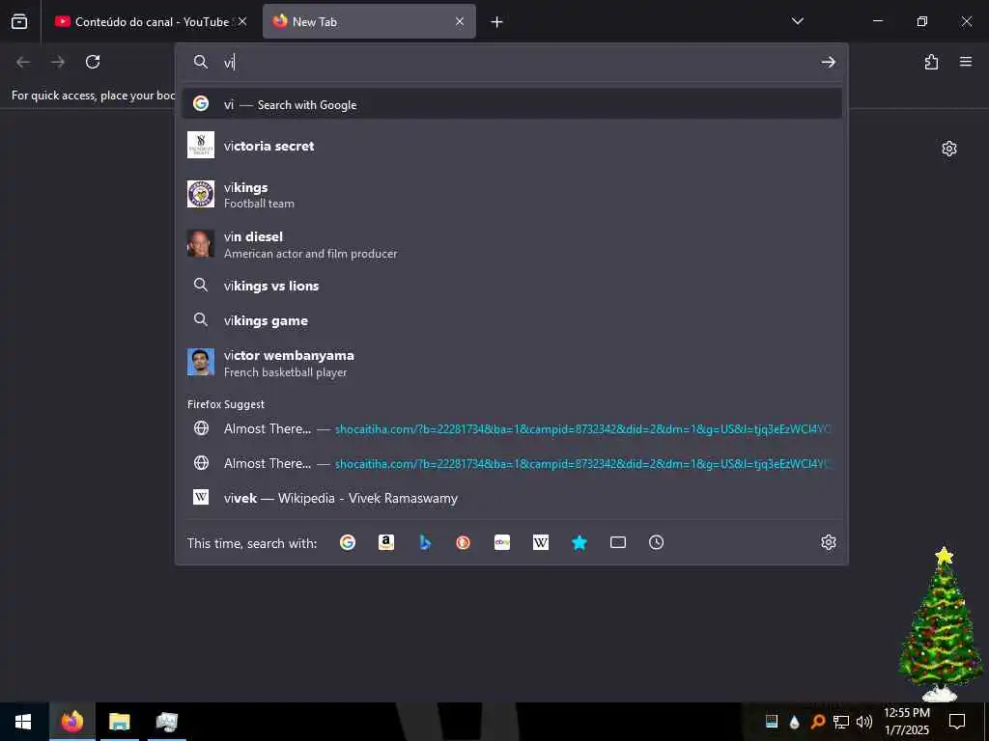Open a new tab with plus button
The width and height of the screenshot is (989, 741).
click(497, 22)
